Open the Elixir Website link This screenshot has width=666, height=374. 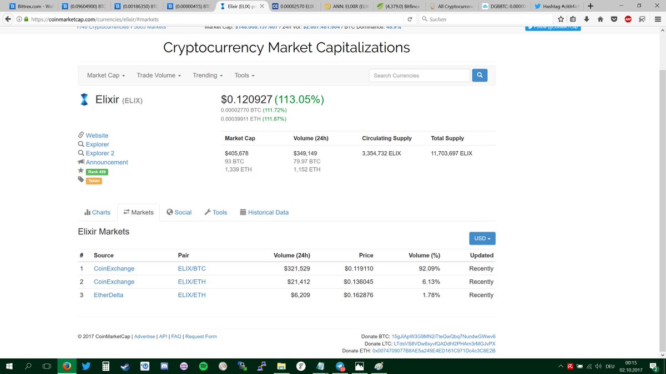tap(97, 136)
